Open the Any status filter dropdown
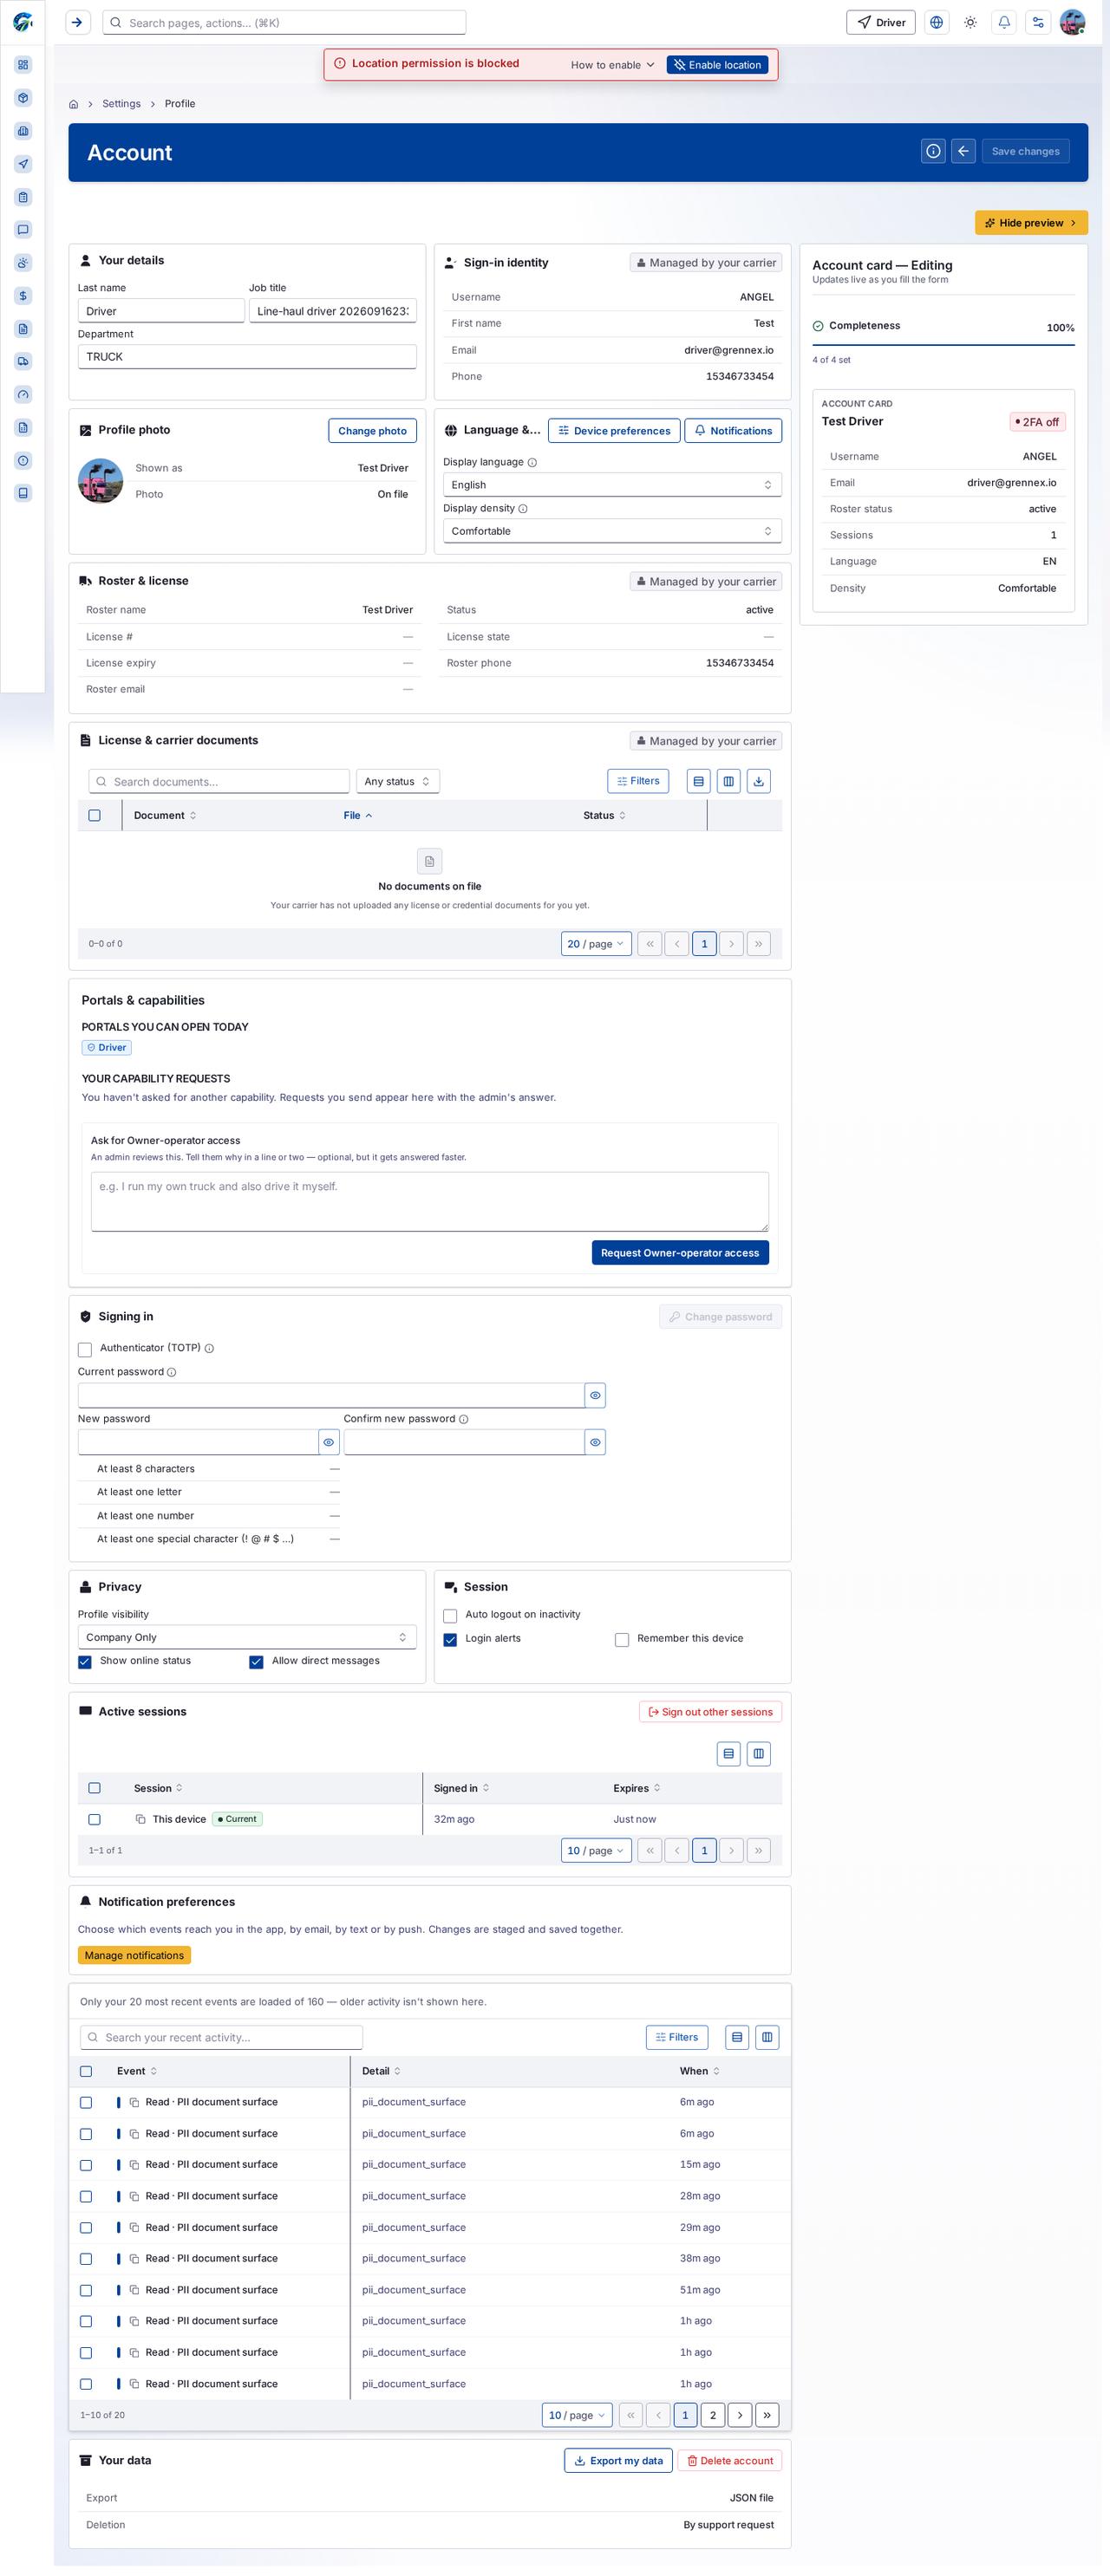This screenshot has height=2576, width=1110. 397,781
